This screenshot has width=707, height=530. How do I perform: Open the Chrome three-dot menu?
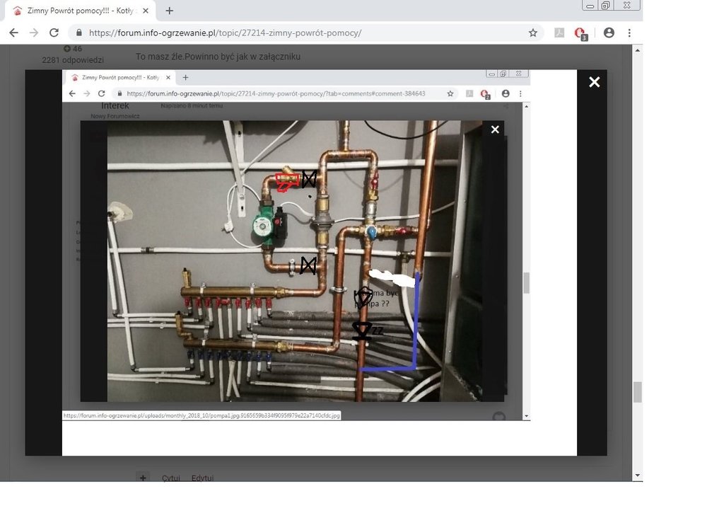coord(629,33)
